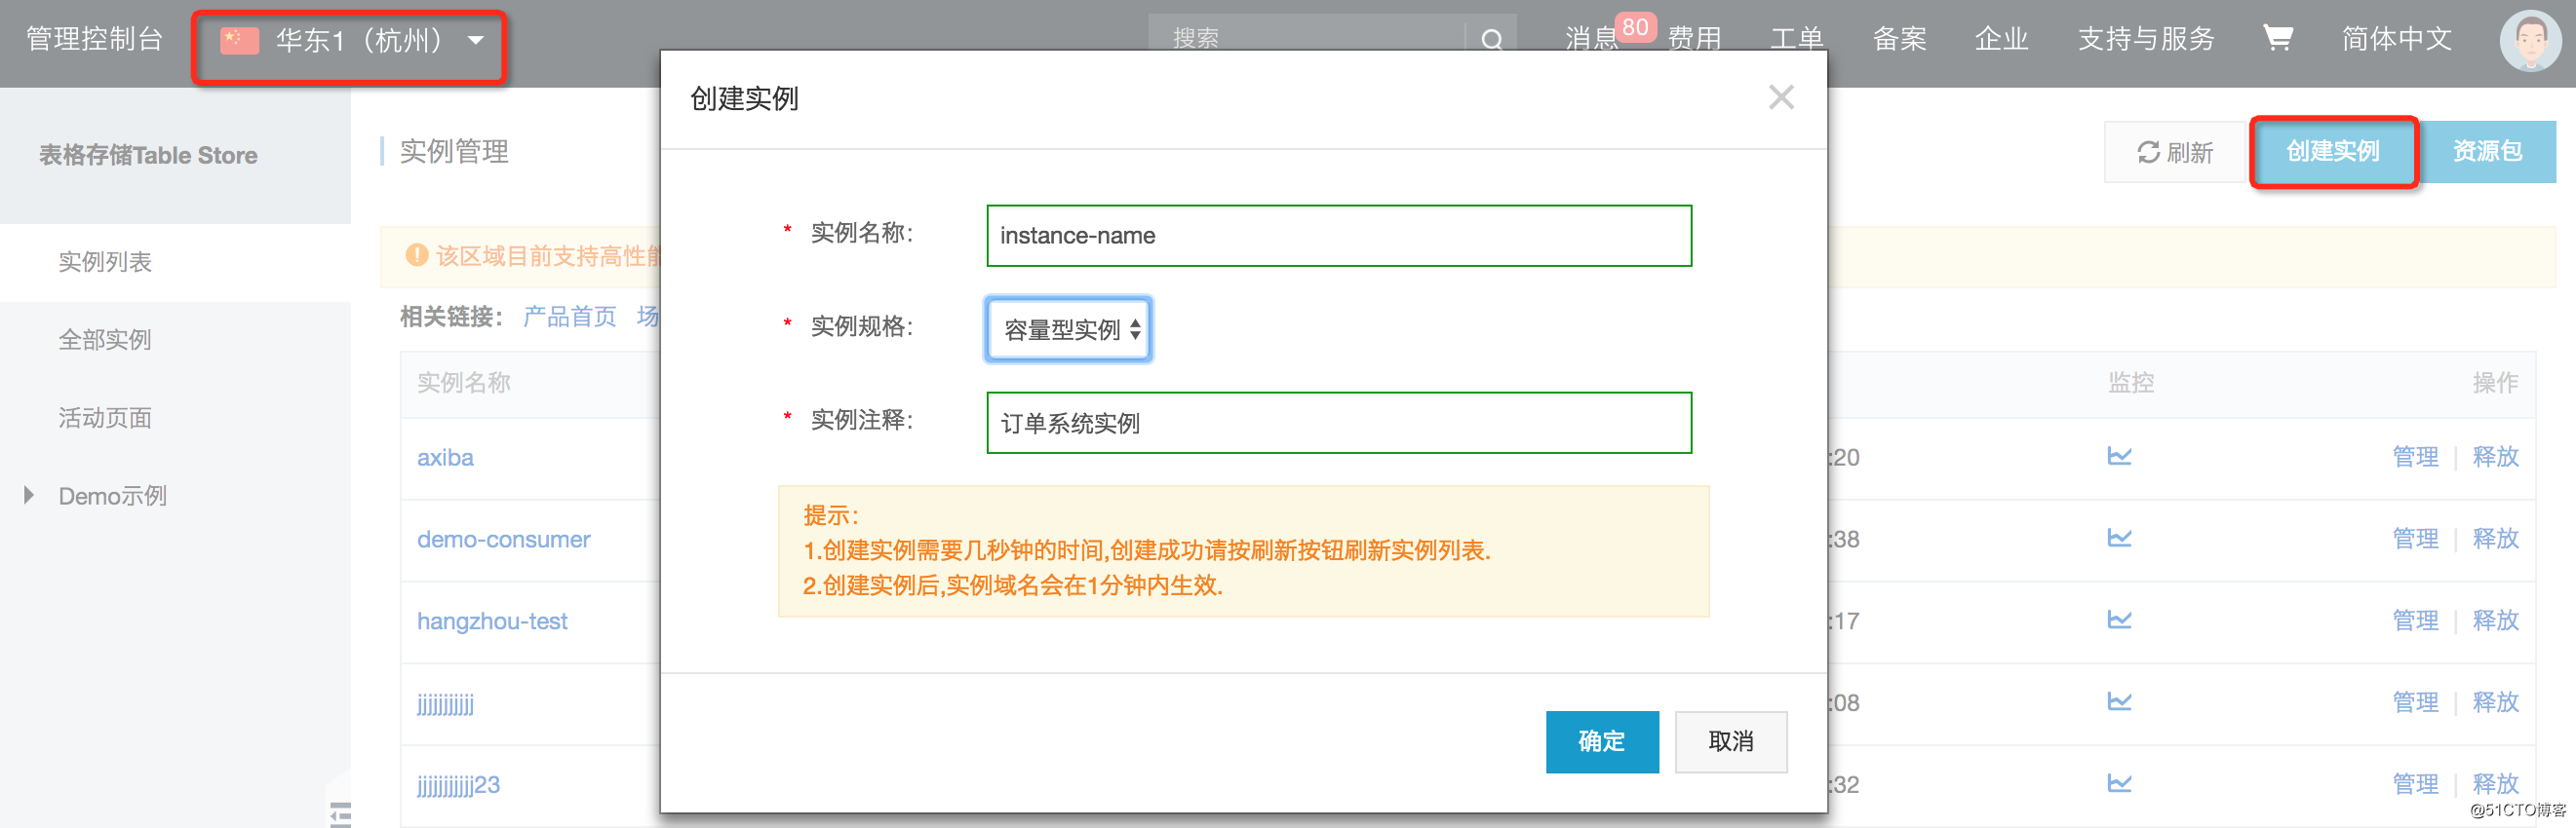This screenshot has height=828, width=2576.
Task: Click the 创建实例 button
Action: tap(2332, 152)
